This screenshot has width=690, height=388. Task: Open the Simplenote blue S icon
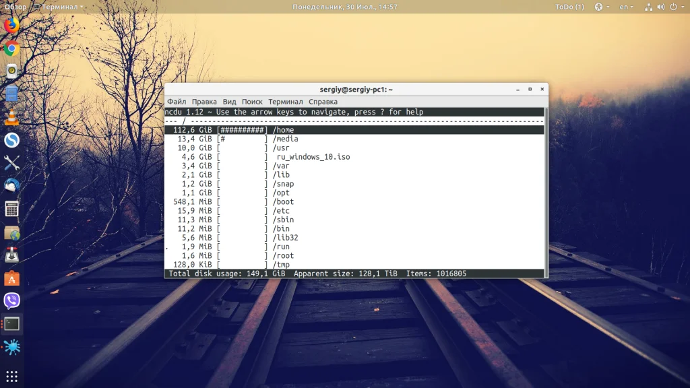point(12,140)
